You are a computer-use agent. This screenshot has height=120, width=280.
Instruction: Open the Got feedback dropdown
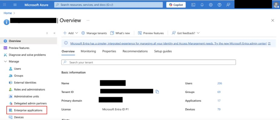tap(186, 33)
